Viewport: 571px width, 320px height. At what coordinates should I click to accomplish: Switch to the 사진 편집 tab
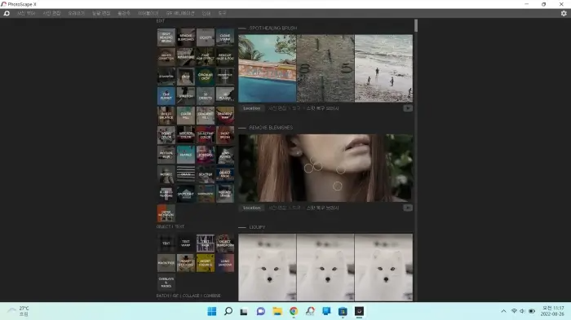pos(51,13)
